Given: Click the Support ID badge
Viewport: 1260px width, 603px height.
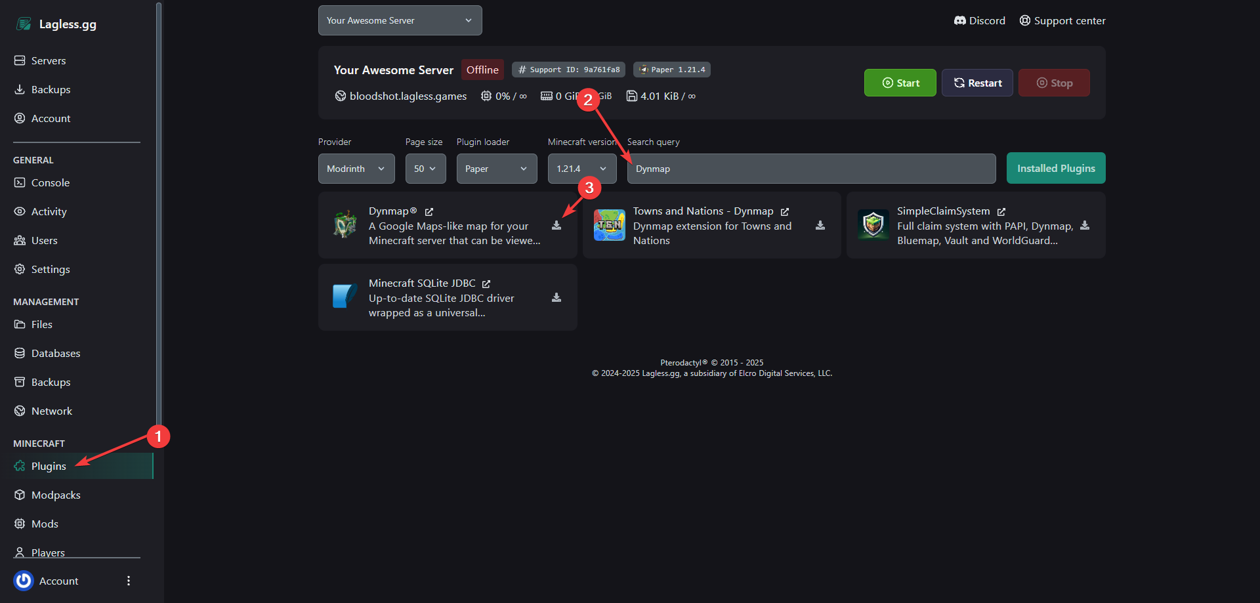Looking at the screenshot, I should point(568,70).
